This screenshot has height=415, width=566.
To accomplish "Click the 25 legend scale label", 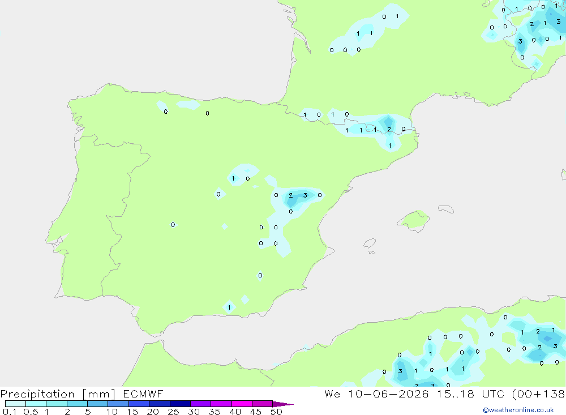I will [x=174, y=412].
